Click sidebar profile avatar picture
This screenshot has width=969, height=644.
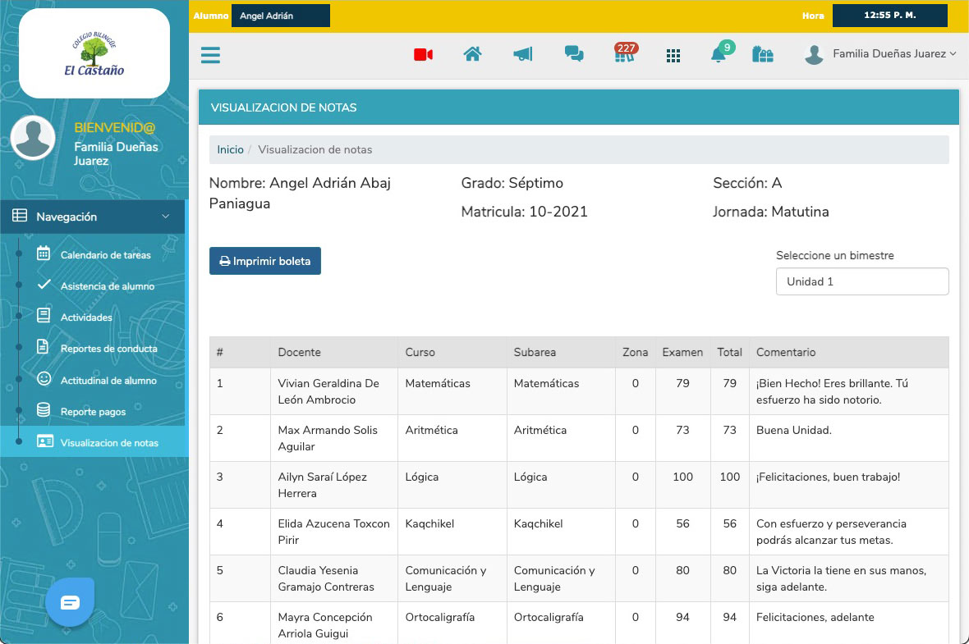point(33,137)
